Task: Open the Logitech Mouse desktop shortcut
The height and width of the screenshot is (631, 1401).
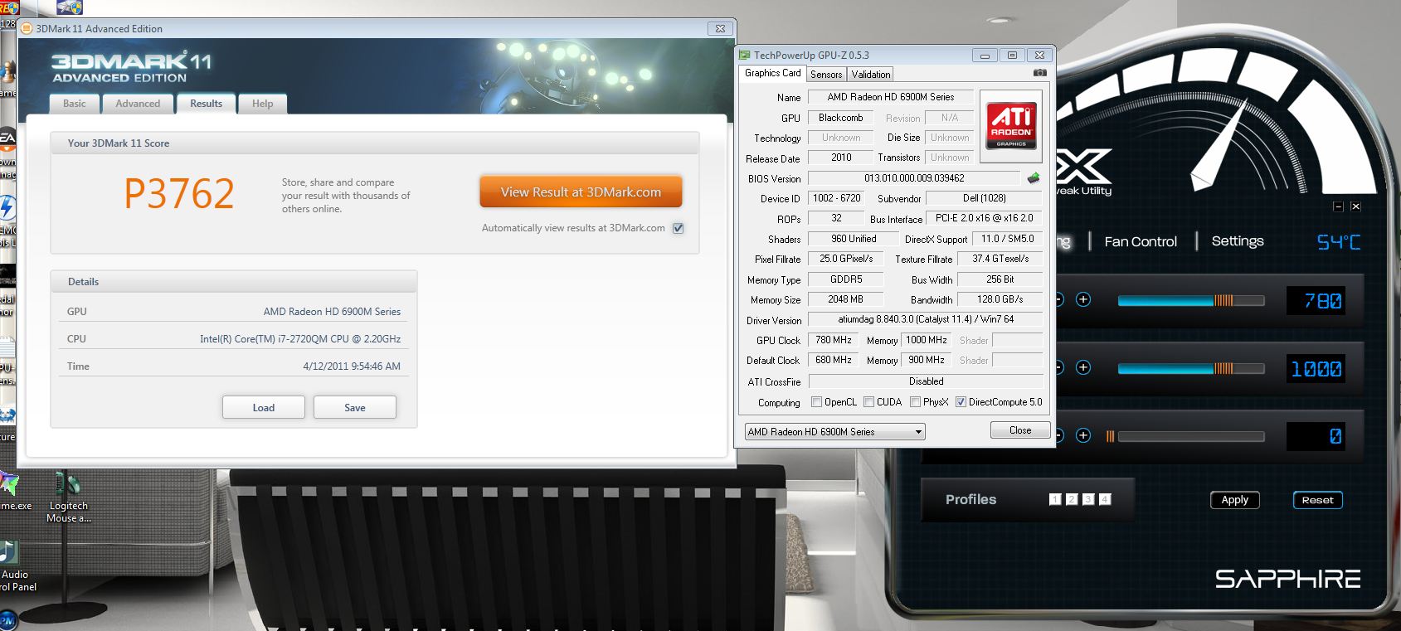Action: point(68,498)
